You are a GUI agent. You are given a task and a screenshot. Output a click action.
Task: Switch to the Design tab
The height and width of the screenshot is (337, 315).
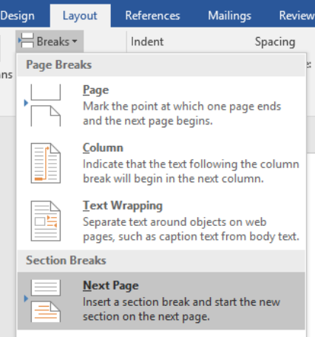pyautogui.click(x=17, y=16)
